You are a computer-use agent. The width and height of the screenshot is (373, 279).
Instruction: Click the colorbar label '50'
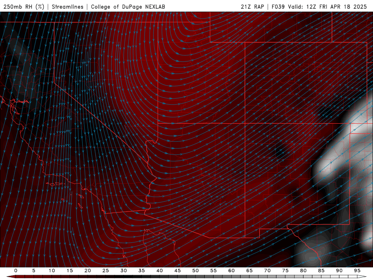[195, 271]
